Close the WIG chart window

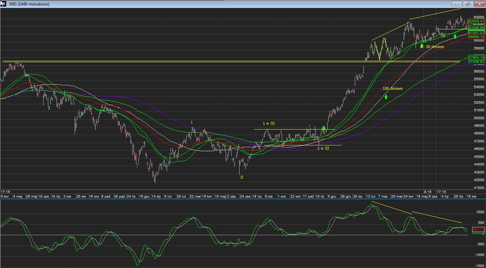coord(479,4)
